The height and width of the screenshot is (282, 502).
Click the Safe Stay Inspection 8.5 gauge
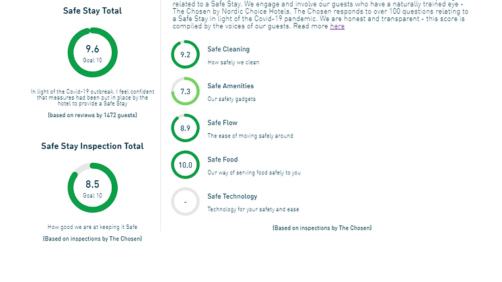(x=92, y=188)
